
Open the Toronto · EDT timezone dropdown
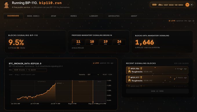(x=89, y=75)
